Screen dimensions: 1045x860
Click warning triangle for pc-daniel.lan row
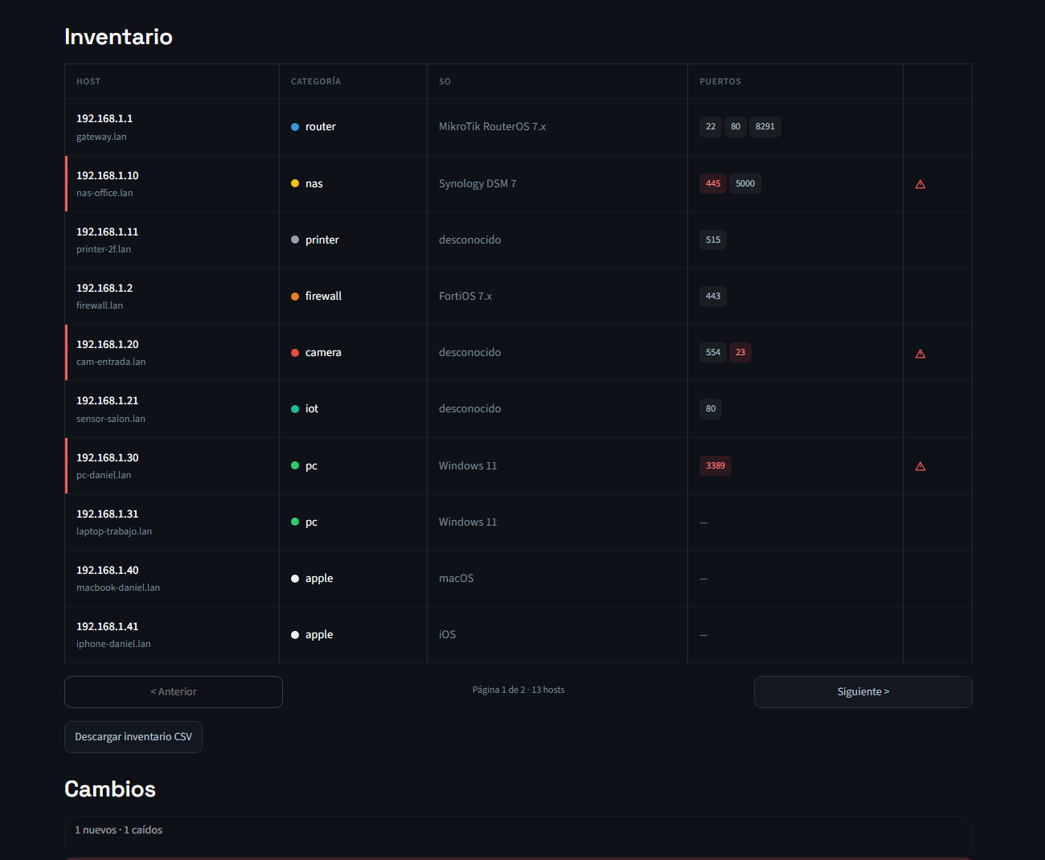920,466
